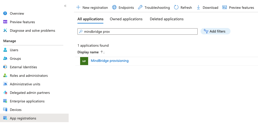Click the Troubleshooting wrench icon
Viewport: 258px width, 124px height.
pos(140,7)
